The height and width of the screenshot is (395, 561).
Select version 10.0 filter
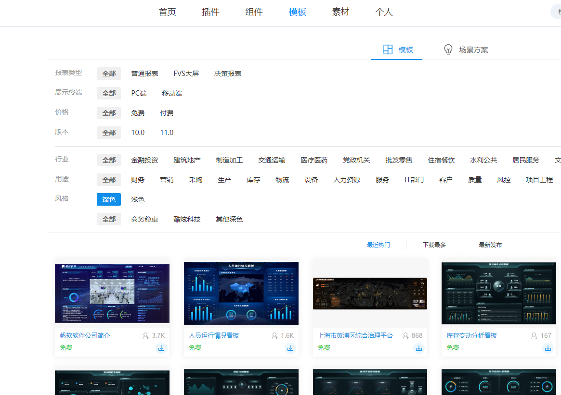tap(138, 133)
